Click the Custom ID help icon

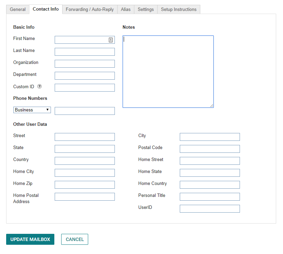[39, 86]
